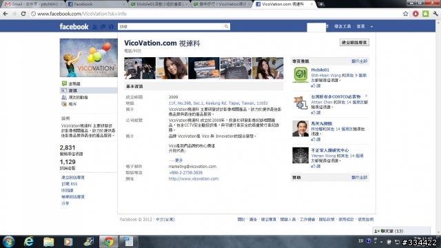Switch to the Facebook browser tab
441x248 pixels.
[96, 4]
